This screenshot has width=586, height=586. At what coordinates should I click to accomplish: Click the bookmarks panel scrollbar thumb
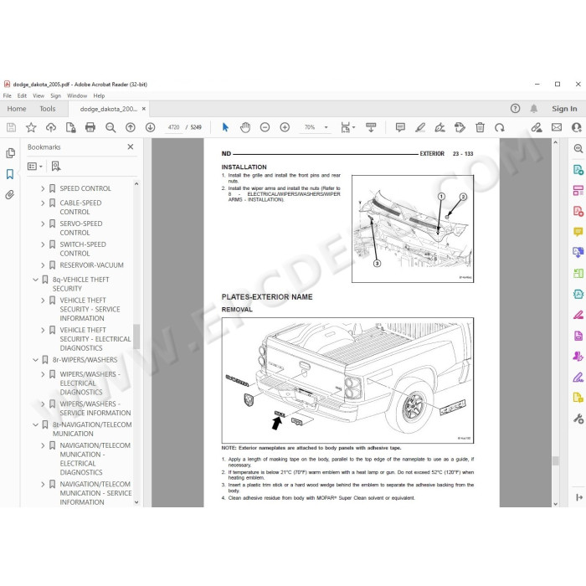point(136,337)
